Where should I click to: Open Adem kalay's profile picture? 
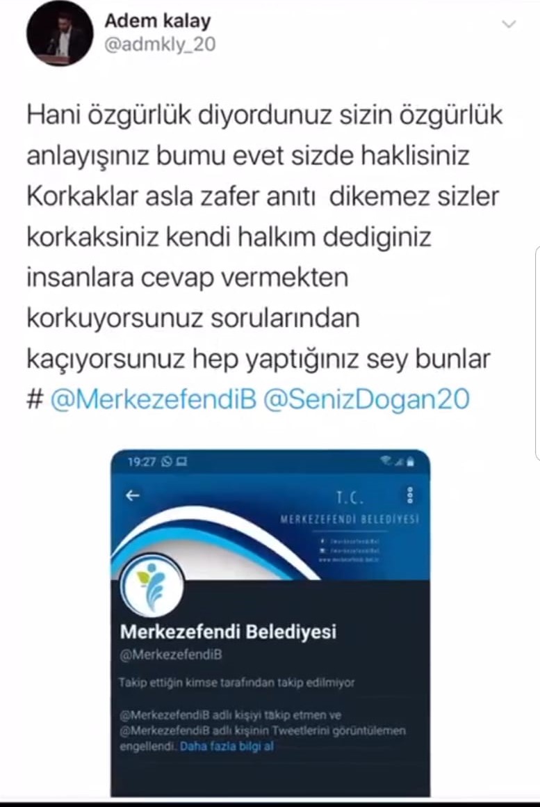click(60, 34)
